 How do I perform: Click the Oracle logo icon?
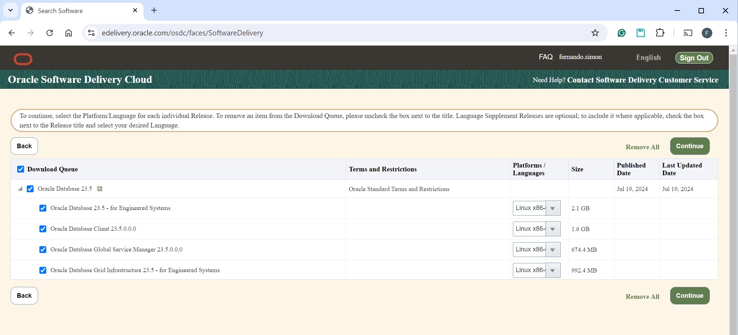pyautogui.click(x=23, y=59)
